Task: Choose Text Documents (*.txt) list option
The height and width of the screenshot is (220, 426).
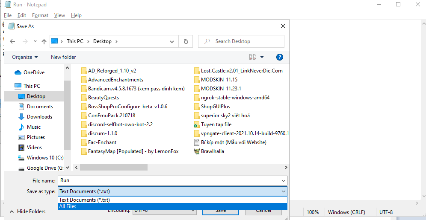Action: coord(172,200)
